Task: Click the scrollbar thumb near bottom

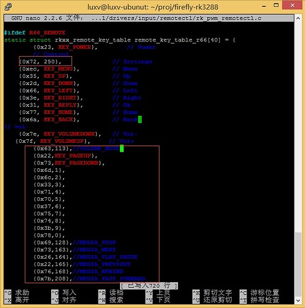Action: 298,264
